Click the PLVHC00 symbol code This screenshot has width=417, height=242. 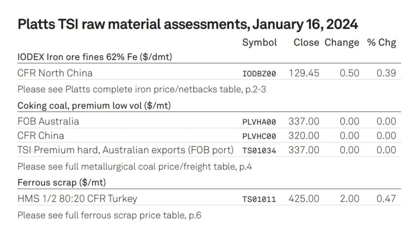pos(259,136)
